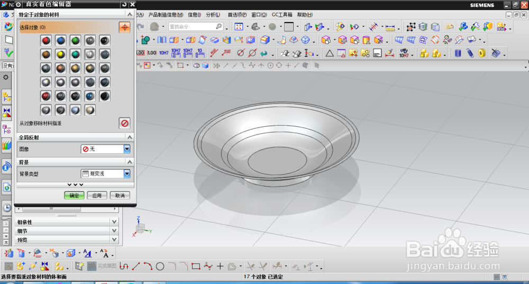Click the 取消 cancel button
Viewport: 529px width, 284px height.
(120, 195)
